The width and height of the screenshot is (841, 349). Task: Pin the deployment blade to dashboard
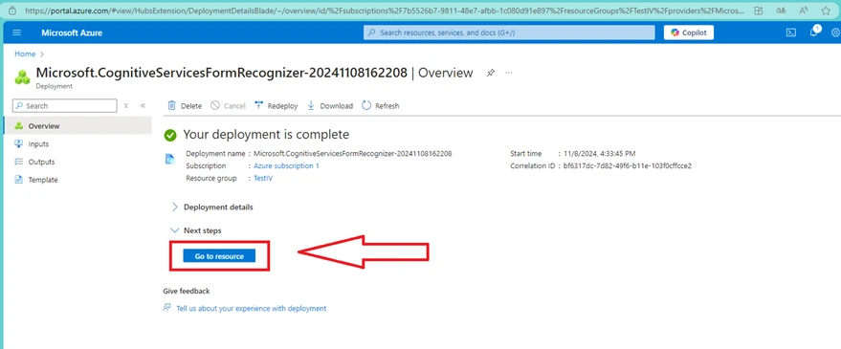click(490, 73)
